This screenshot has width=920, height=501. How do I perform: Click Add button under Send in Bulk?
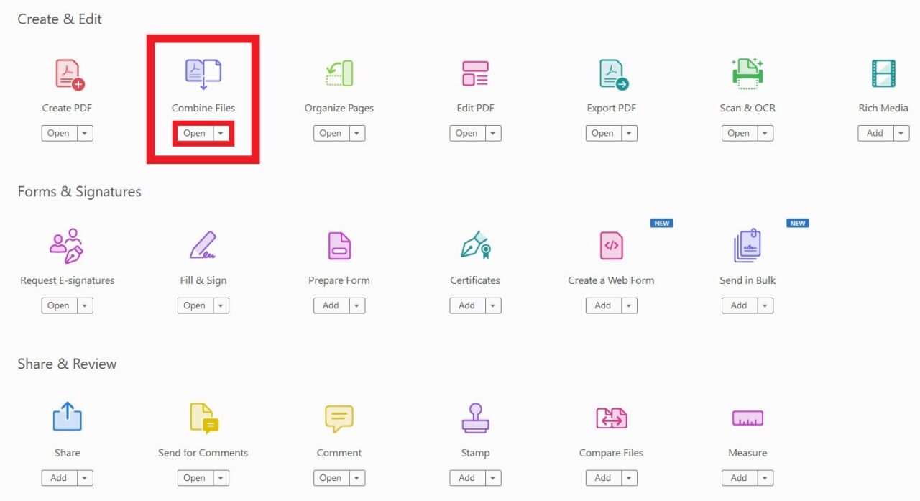tap(739, 305)
